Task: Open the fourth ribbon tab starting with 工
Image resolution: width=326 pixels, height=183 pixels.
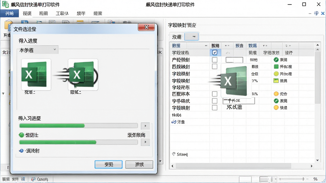Action: click(62, 13)
